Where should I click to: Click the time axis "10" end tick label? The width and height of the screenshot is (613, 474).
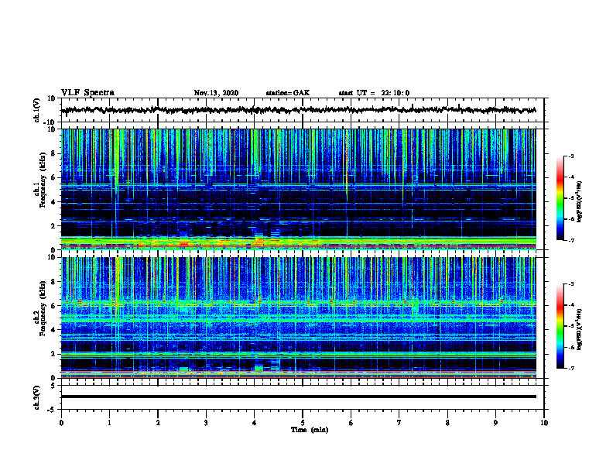[544, 423]
